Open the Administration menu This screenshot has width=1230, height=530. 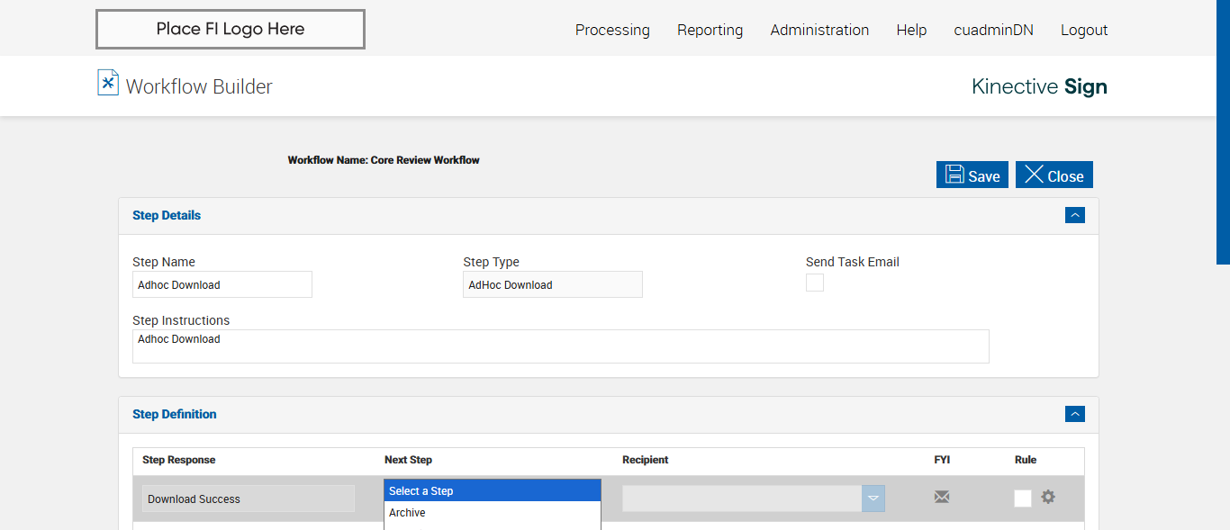(819, 30)
